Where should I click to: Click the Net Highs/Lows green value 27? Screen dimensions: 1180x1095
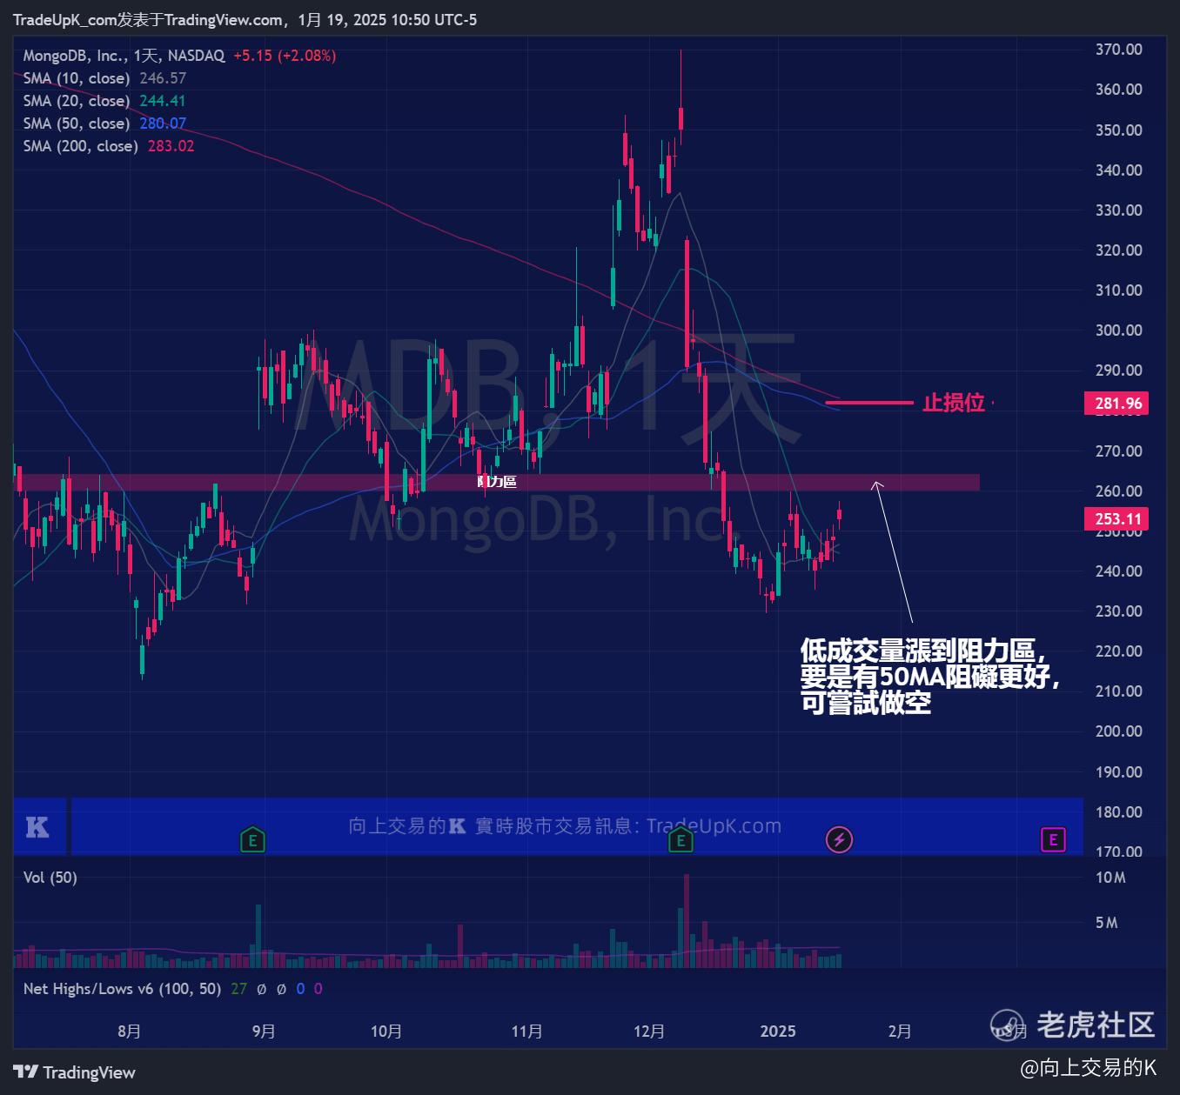click(238, 989)
